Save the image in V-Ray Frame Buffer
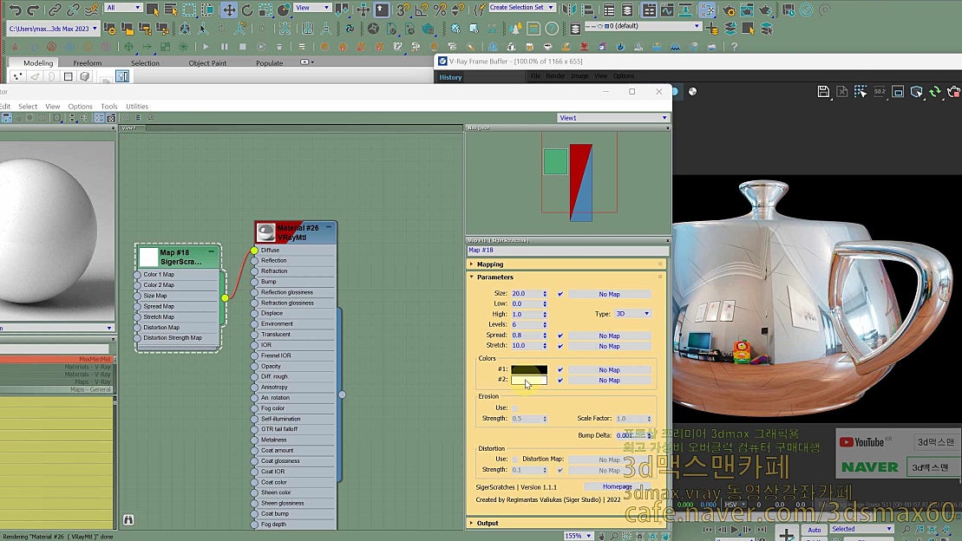The height and width of the screenshot is (541, 962). 824,92
